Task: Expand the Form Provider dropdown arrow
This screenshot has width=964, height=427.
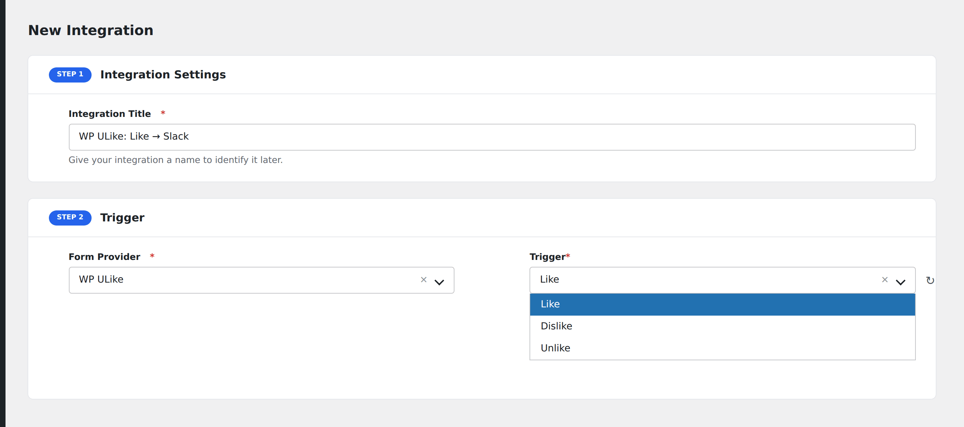Action: (439, 282)
